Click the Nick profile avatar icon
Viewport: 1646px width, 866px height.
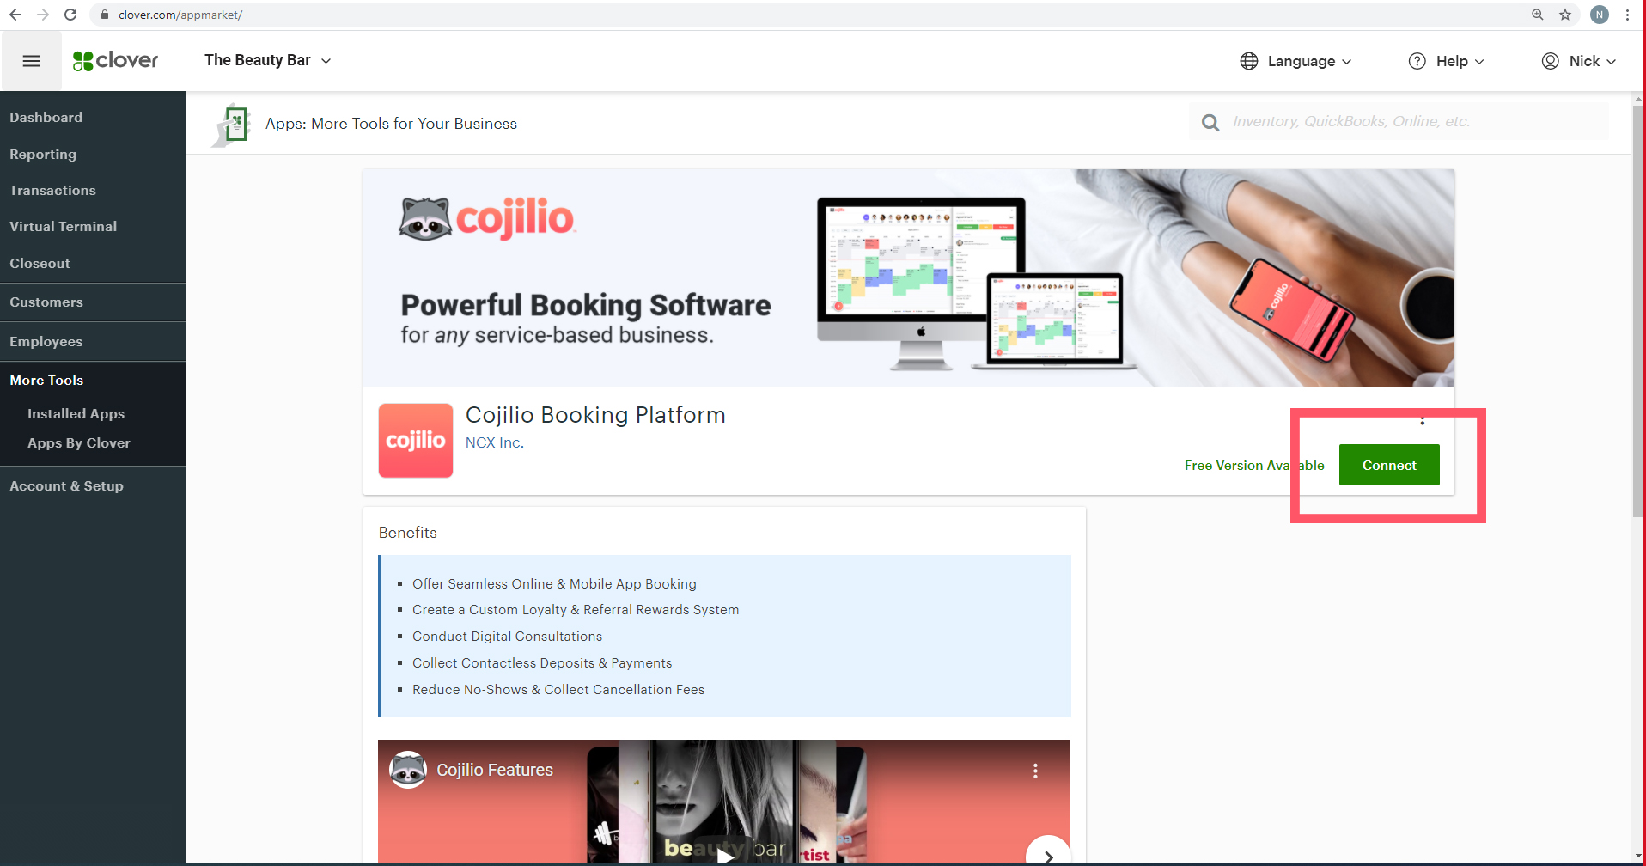(1550, 60)
